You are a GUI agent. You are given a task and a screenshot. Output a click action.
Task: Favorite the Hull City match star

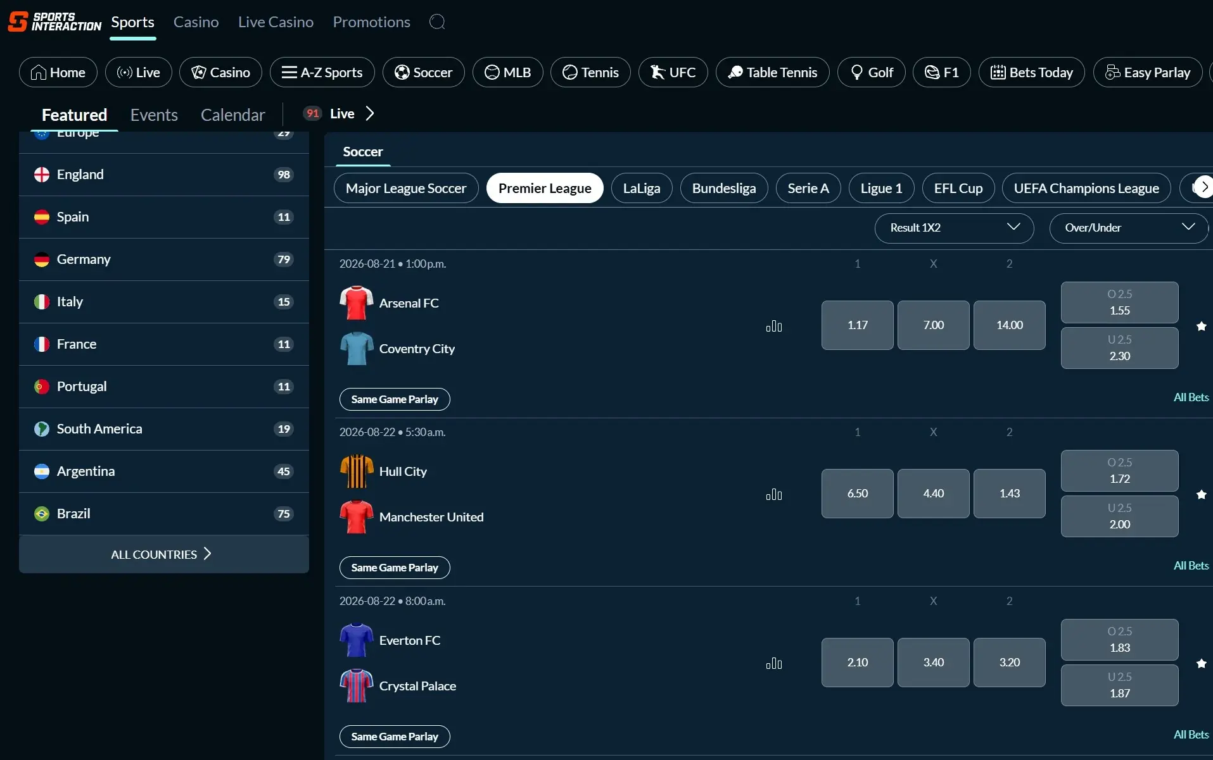pos(1201,494)
